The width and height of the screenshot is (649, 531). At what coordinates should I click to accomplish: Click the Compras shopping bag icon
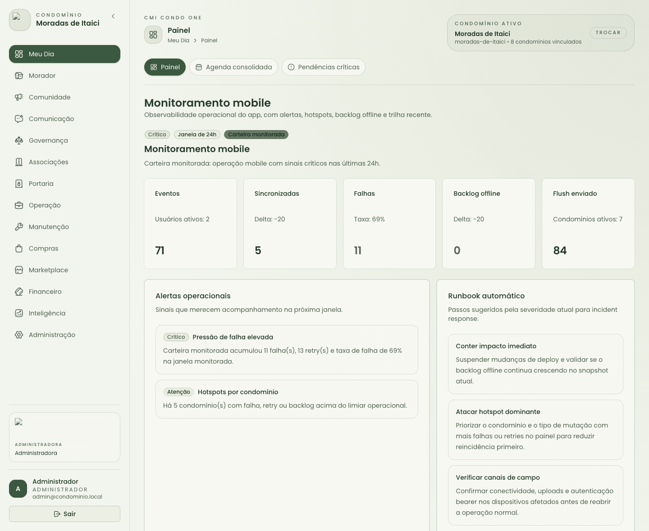point(19,248)
